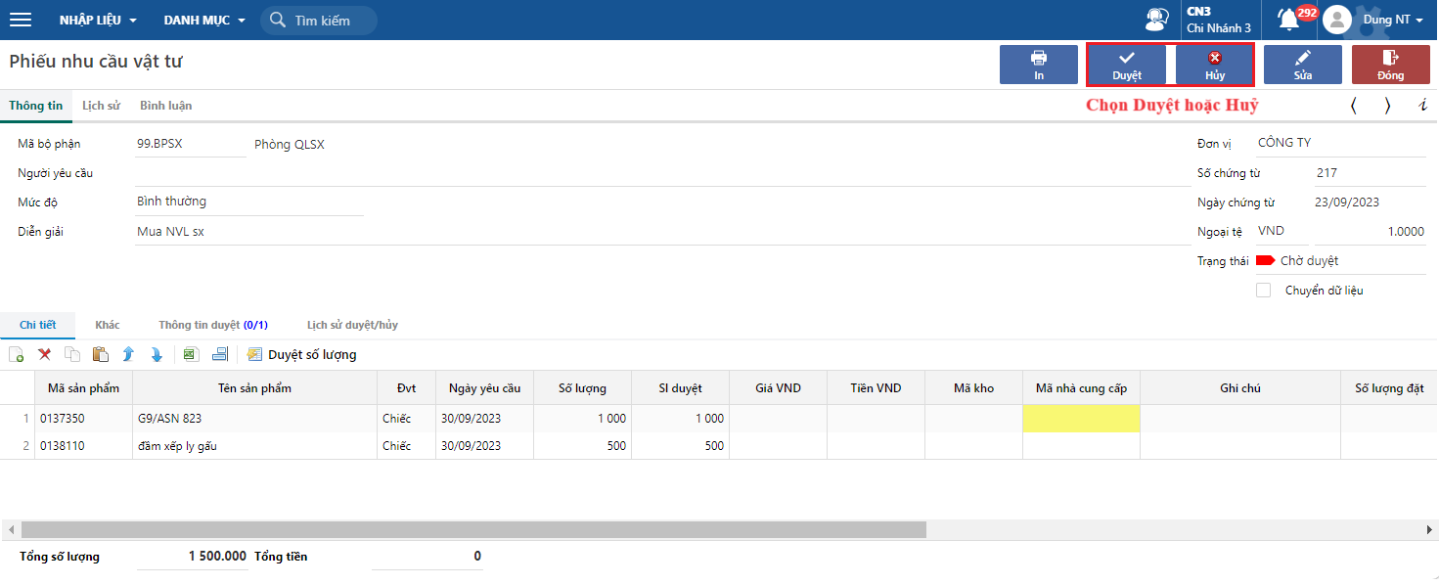Show document info via the i icon
This screenshot has height=585, width=1439.
pos(1422,106)
